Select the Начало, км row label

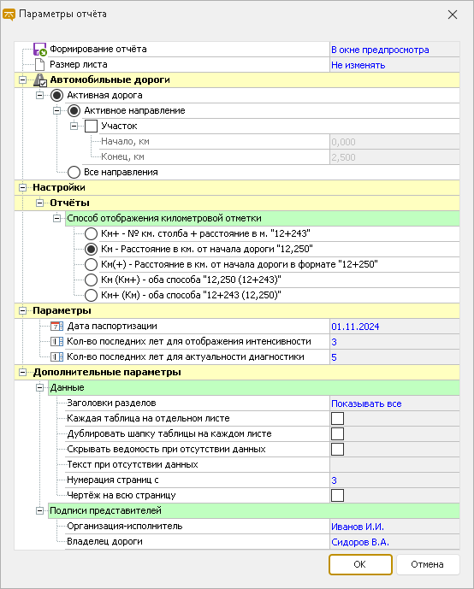point(125,142)
